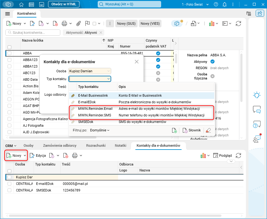Click the news panel icon in title bar
The height and width of the screenshot is (219, 267).
tap(31, 5)
